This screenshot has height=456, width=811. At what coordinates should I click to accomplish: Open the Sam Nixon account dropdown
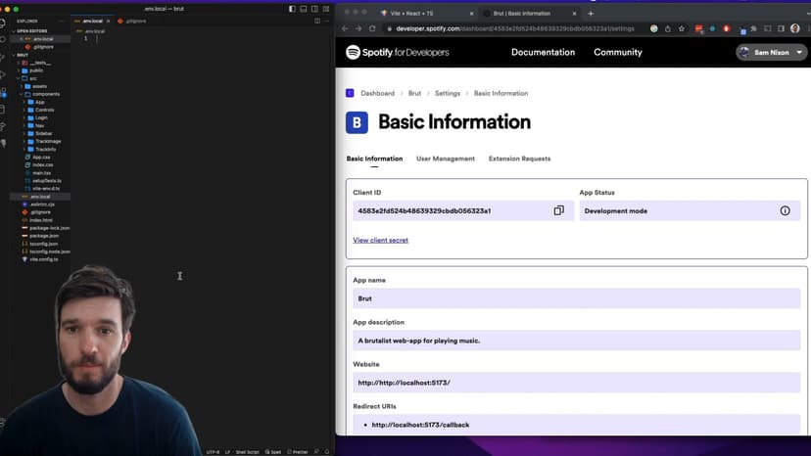click(x=772, y=53)
